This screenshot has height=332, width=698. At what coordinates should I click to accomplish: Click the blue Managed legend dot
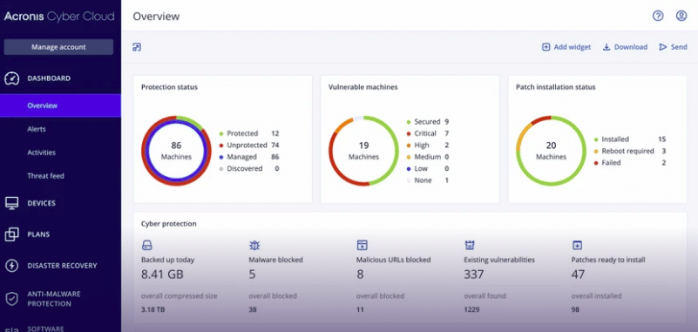(221, 157)
